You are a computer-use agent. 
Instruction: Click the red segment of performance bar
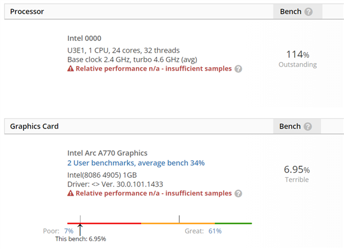coord(109,223)
